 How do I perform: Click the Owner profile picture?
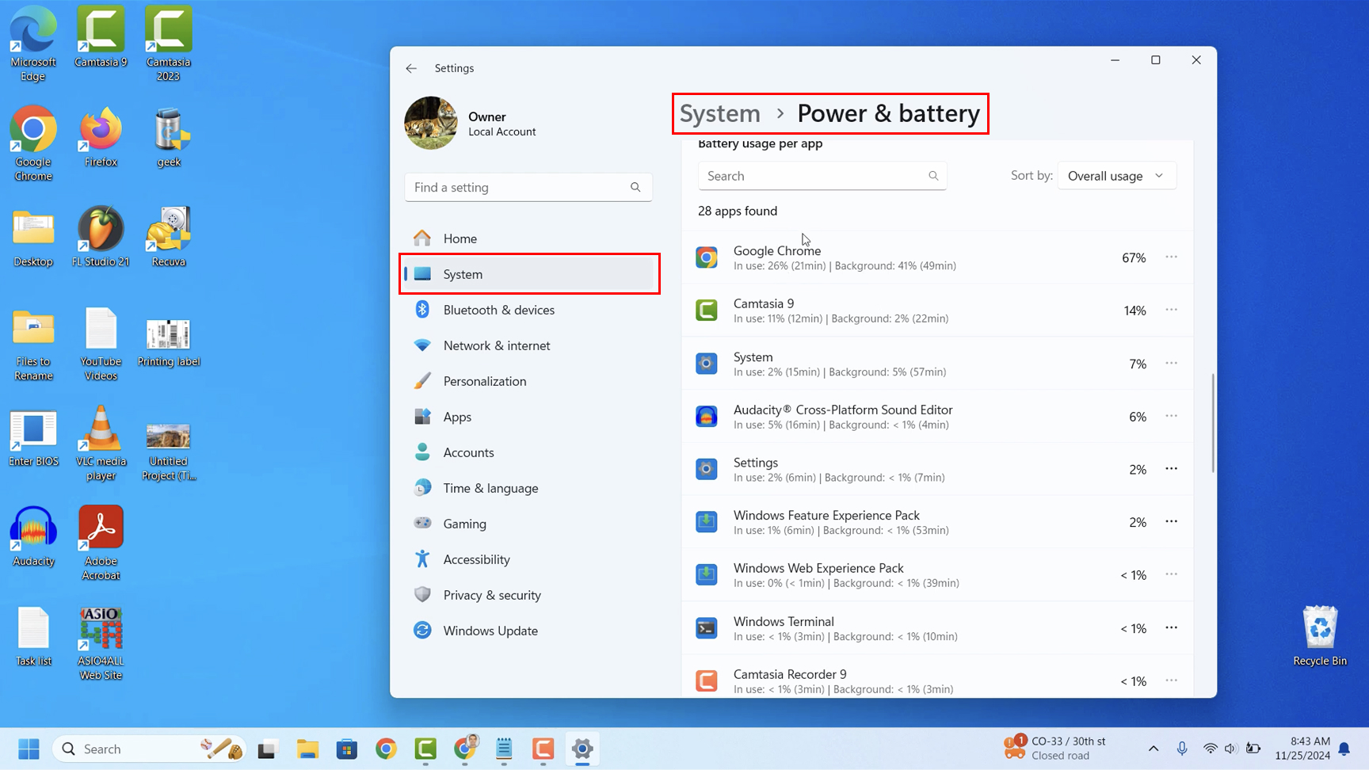[x=431, y=124]
